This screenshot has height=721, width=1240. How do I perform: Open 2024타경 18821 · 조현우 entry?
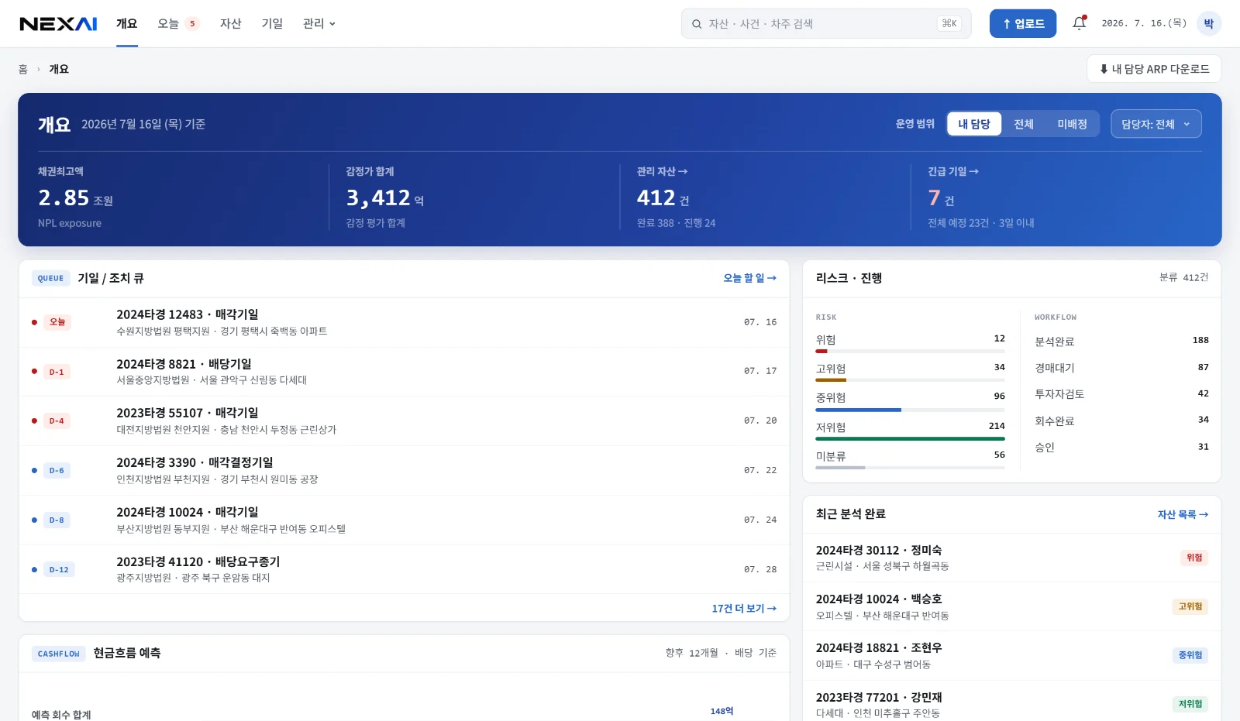tap(1011, 655)
